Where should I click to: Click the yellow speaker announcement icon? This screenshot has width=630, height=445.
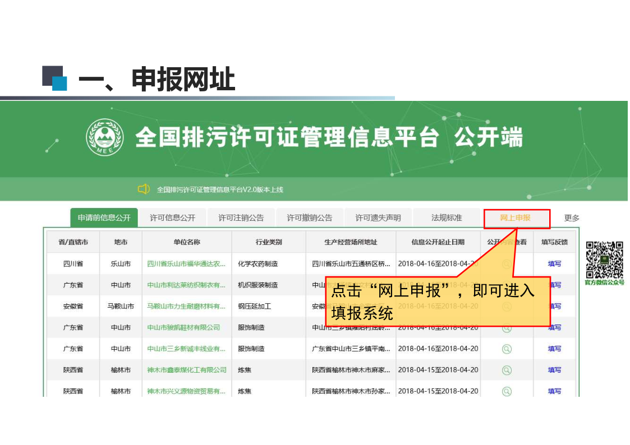pos(144,189)
